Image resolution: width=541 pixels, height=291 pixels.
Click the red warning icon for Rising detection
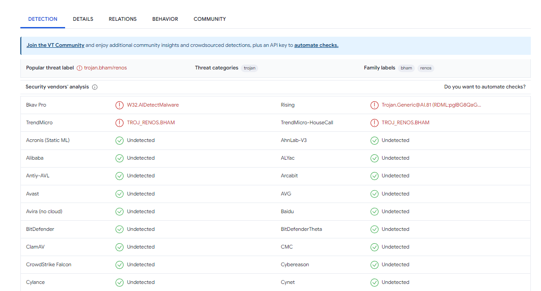pyautogui.click(x=375, y=105)
